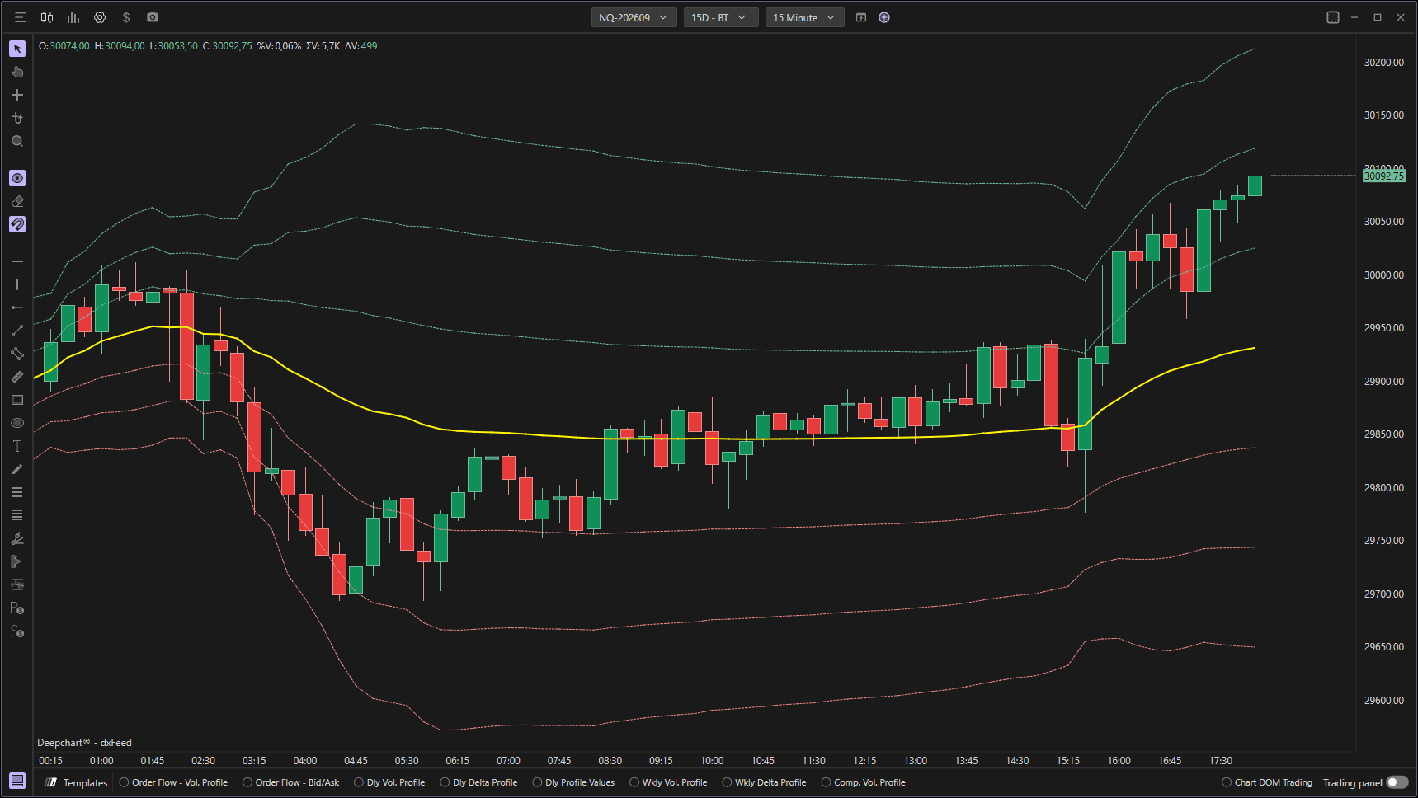Viewport: 1418px width, 798px height.
Task: Open the indicators bar-chart icon
Action: (x=73, y=17)
